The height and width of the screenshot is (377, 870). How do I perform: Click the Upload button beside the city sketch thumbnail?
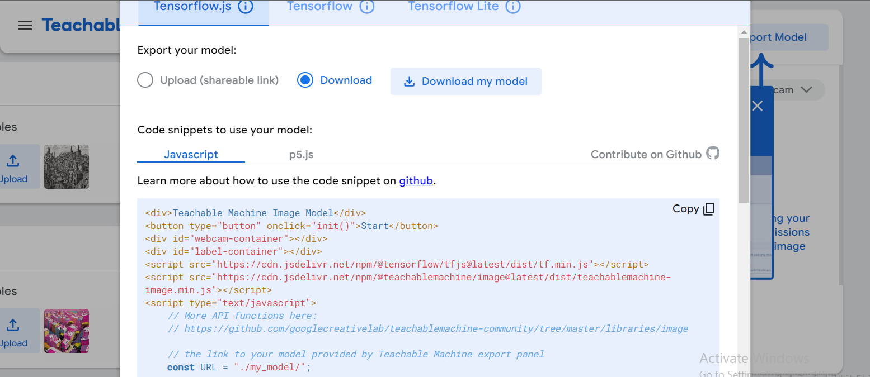20,166
